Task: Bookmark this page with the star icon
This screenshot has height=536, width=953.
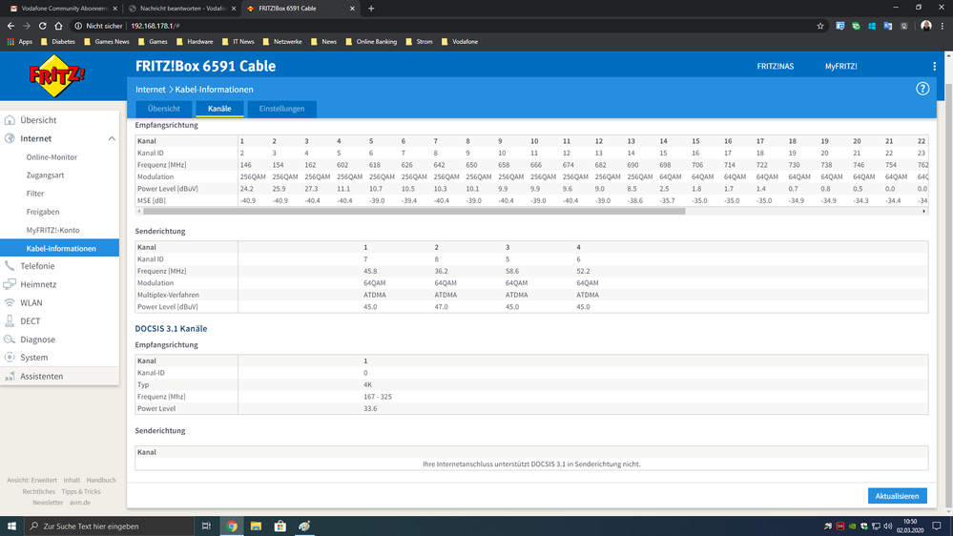Action: click(820, 26)
